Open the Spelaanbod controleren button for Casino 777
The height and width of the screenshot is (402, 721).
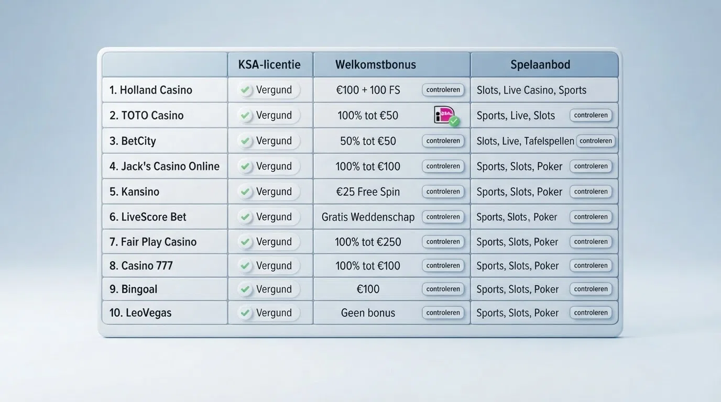(x=591, y=266)
